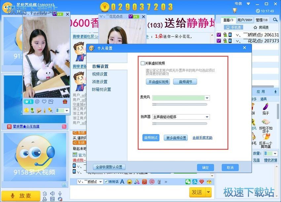The width and height of the screenshot is (281, 202).
Task: Click the 音频调节 button
Action: point(185,82)
